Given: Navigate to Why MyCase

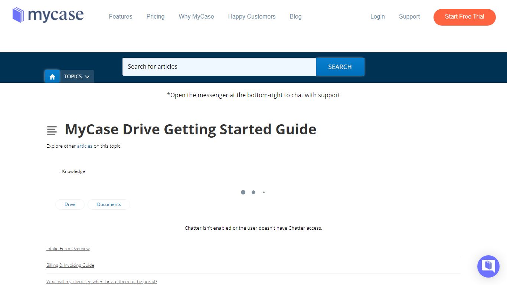Looking at the screenshot, I should coord(196,16).
